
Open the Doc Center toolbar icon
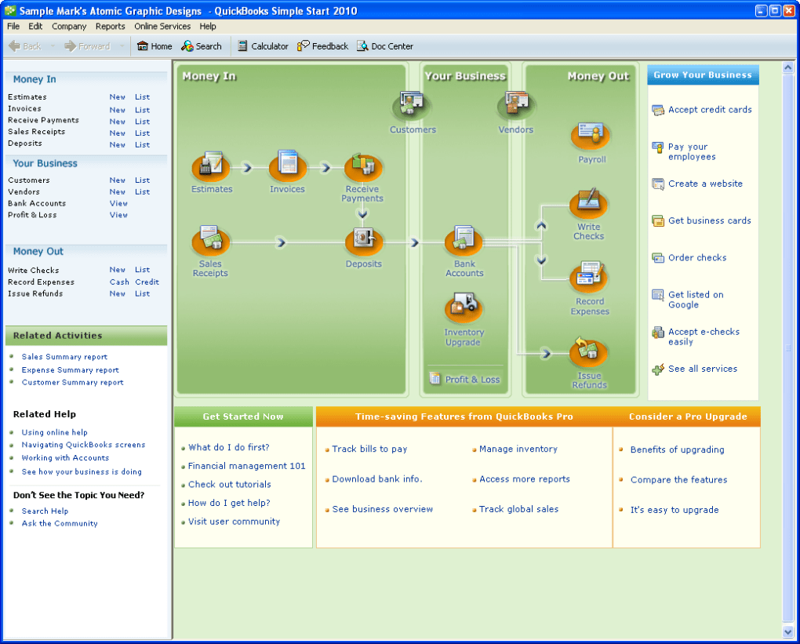pyautogui.click(x=384, y=45)
